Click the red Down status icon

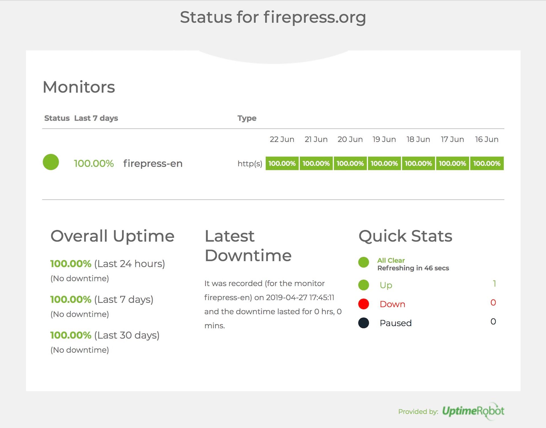(x=364, y=304)
